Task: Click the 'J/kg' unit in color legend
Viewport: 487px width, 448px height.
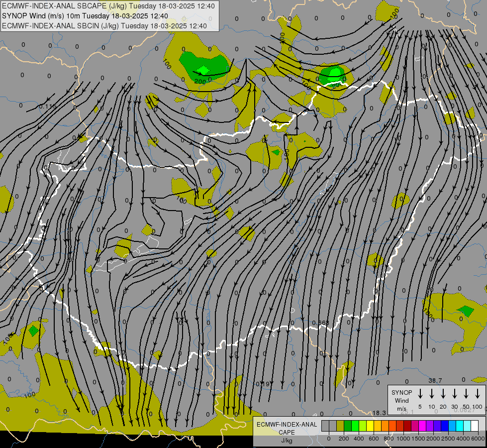Action: click(287, 441)
